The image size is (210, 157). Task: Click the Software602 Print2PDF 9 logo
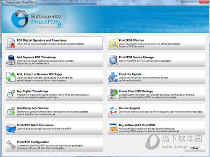pyautogui.click(x=37, y=19)
